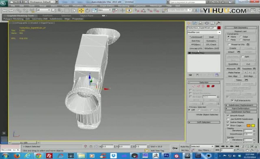Open the Modifier List dropdown
Screen dimensions: 260x159
tap(204, 32)
